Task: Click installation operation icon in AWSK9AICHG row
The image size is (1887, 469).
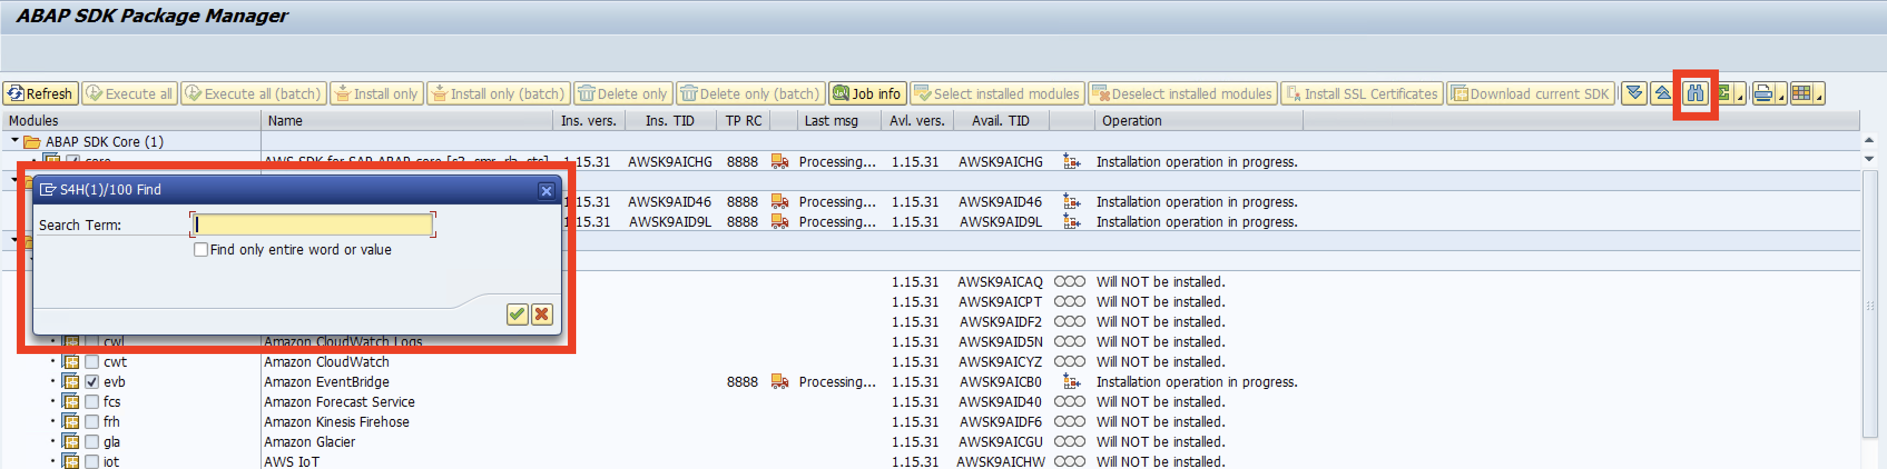Action: (x=1072, y=162)
